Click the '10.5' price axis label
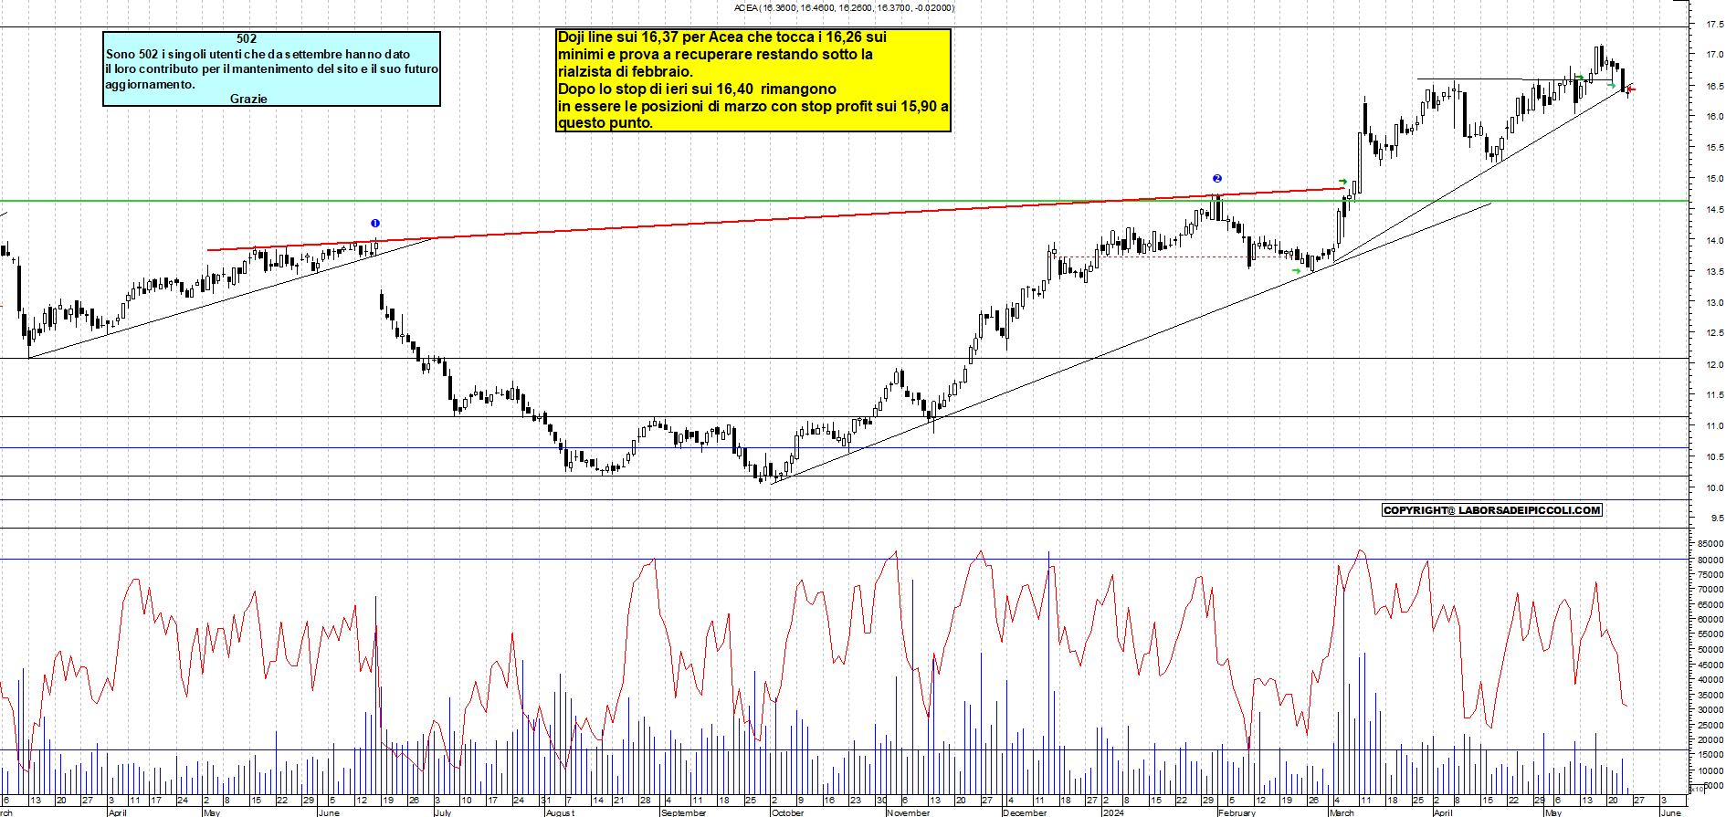Image resolution: width=1726 pixels, height=817 pixels. click(1715, 457)
